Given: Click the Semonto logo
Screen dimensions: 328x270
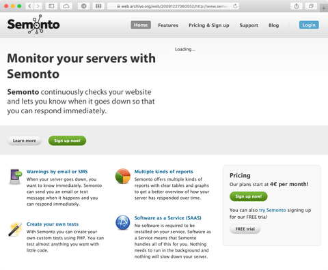Looking at the screenshot, I should (33, 25).
